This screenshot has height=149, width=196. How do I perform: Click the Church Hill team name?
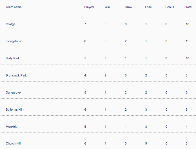point(13,143)
